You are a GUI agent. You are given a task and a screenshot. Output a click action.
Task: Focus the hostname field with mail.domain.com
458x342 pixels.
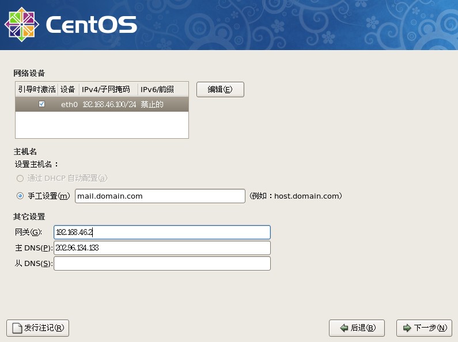click(x=160, y=196)
